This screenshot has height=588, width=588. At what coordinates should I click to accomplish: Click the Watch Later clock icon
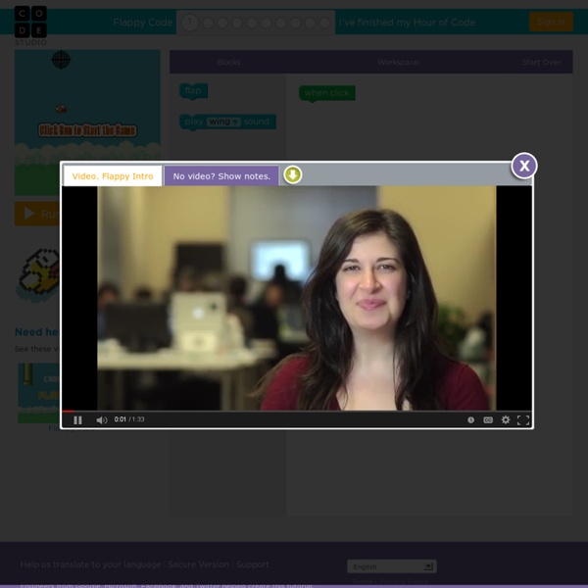coord(470,420)
